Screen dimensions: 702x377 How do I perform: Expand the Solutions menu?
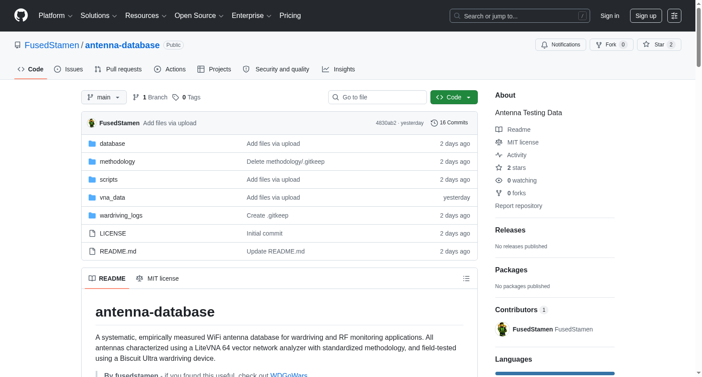pyautogui.click(x=99, y=16)
